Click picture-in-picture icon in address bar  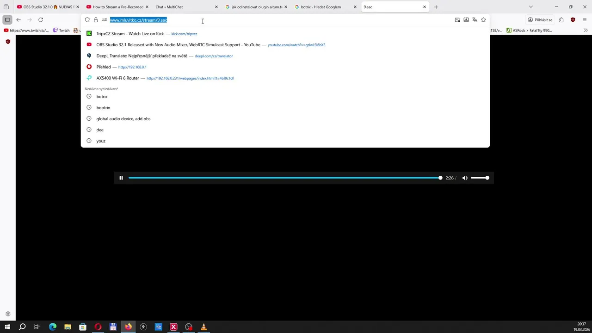tap(457, 20)
